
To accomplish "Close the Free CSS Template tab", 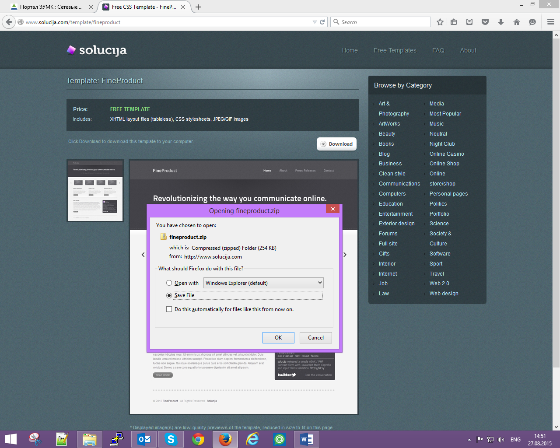I will point(183,7).
